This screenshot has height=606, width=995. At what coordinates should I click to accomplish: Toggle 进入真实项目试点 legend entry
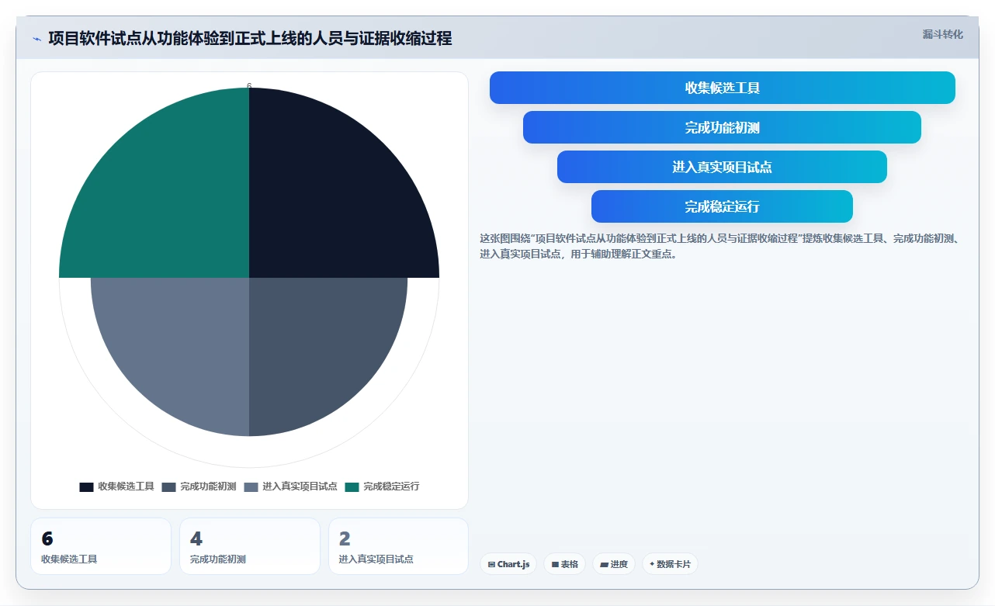click(x=290, y=487)
